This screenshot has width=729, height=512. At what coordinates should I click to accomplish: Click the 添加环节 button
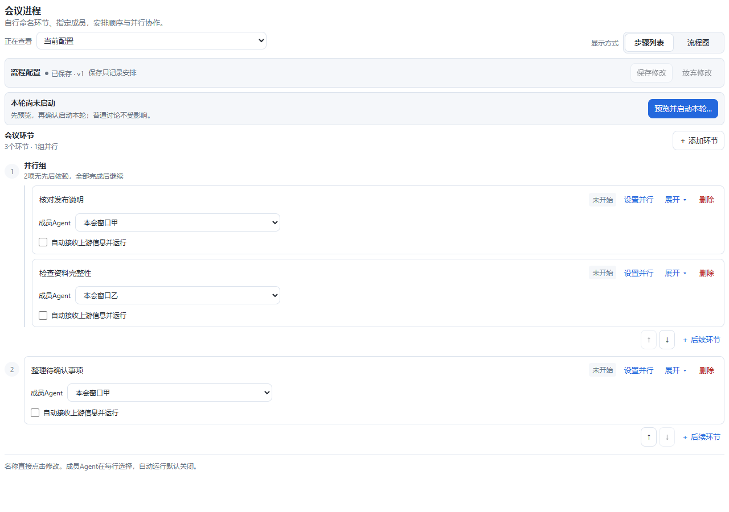(x=699, y=141)
